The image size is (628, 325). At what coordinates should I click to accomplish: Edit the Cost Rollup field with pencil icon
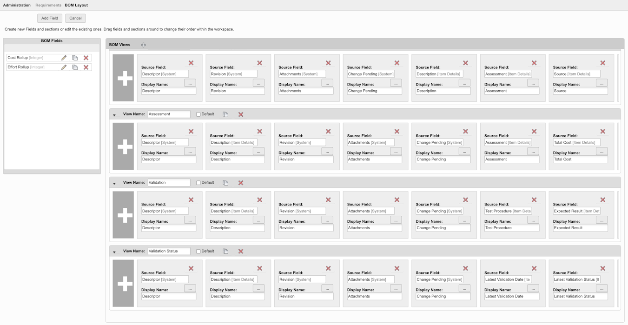click(64, 58)
